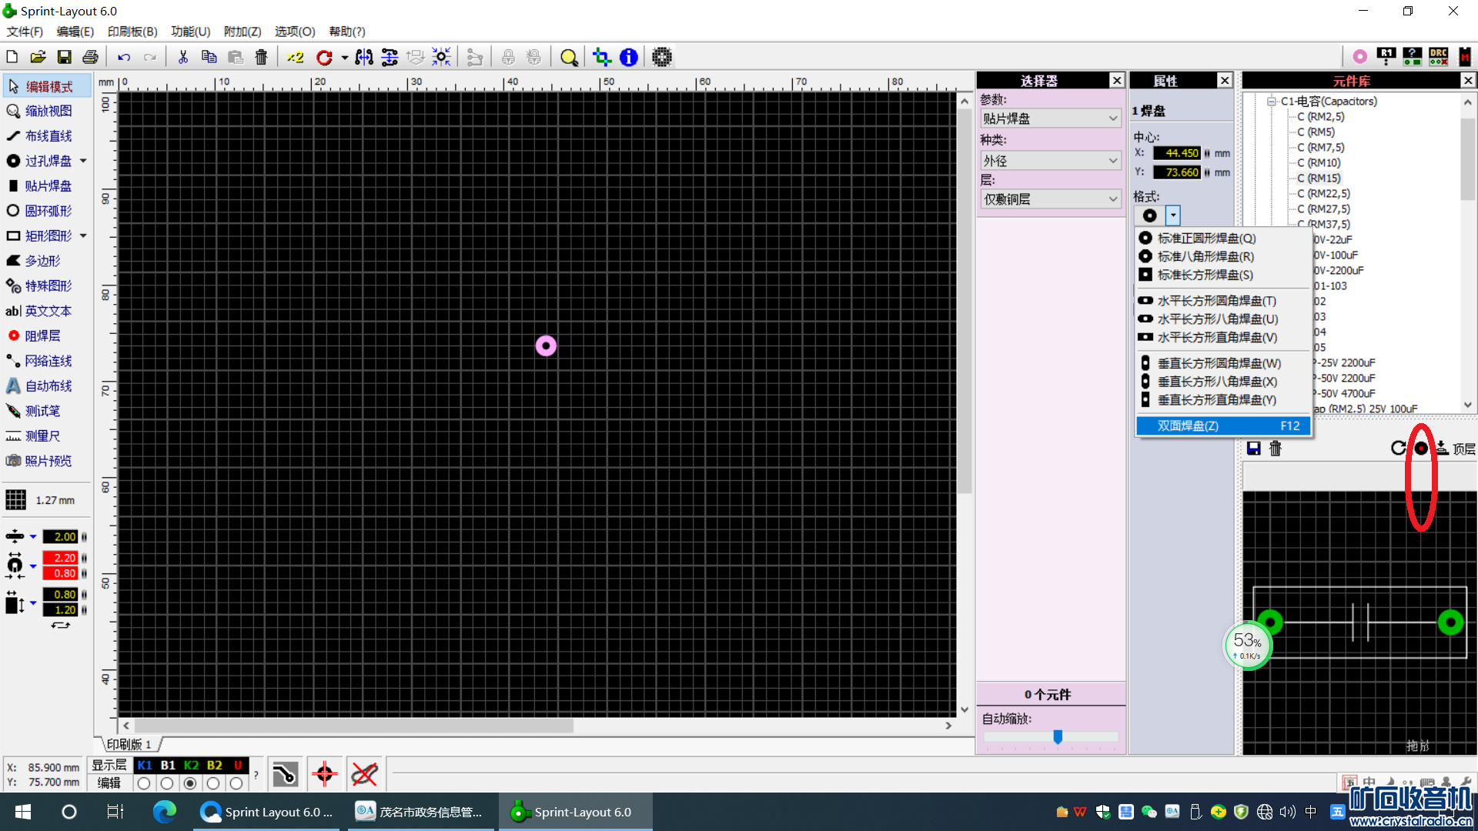The height and width of the screenshot is (831, 1478).
Task: Select the 贴片焊盘 SMD pad tool
Action: tap(48, 186)
